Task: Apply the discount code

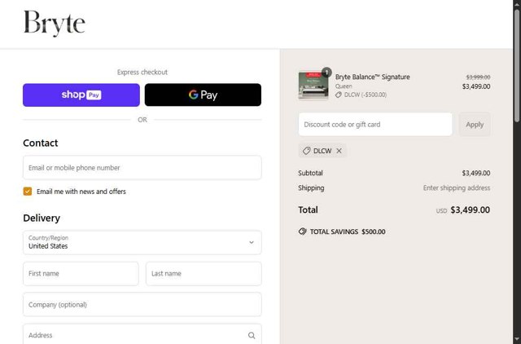Action: (x=475, y=125)
